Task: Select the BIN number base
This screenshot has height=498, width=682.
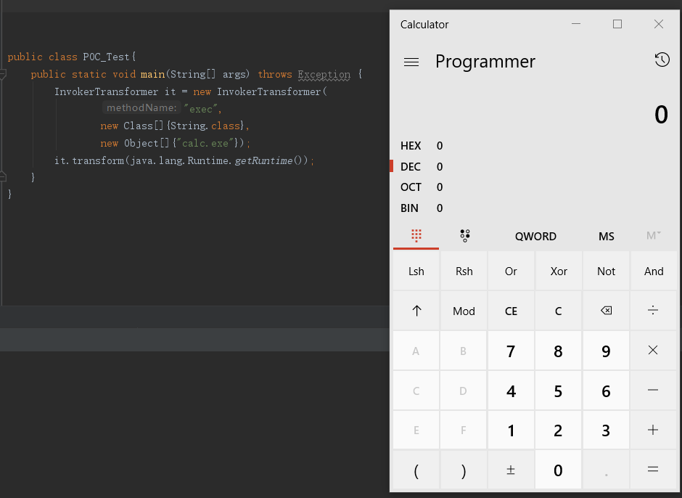Action: [422, 208]
